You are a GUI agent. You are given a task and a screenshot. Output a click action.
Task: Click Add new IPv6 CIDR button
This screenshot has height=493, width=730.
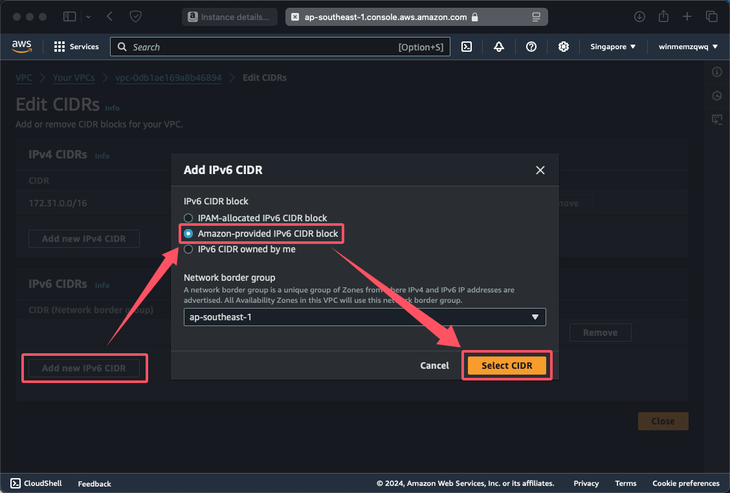click(83, 368)
